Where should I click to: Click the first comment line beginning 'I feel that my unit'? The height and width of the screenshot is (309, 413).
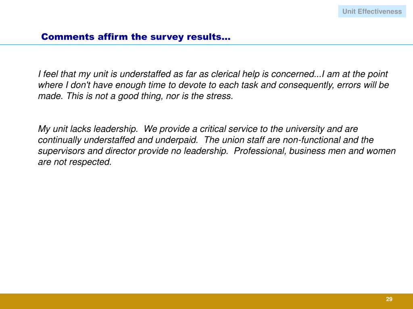(x=213, y=74)
